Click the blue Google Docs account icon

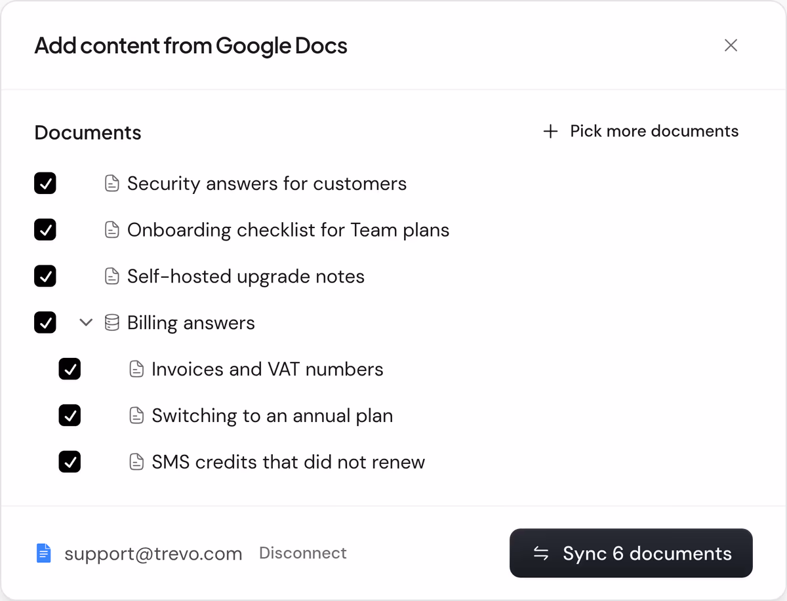tap(43, 553)
